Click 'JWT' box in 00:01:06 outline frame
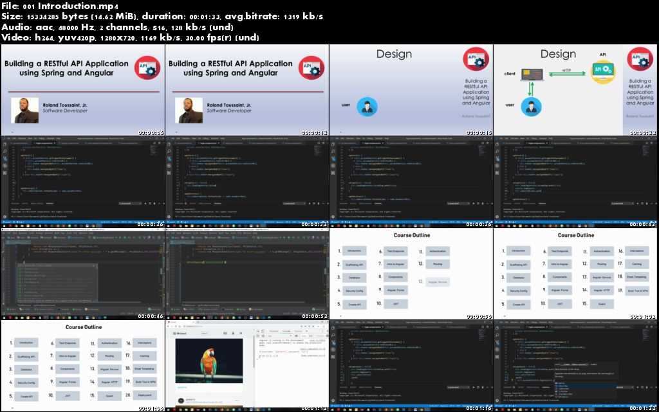This screenshot has width=659, height=412. (x=68, y=396)
